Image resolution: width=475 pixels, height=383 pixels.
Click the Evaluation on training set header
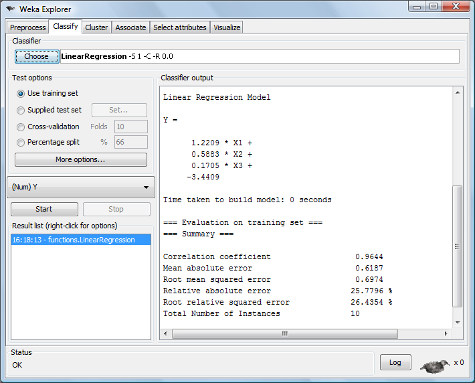pos(243,222)
